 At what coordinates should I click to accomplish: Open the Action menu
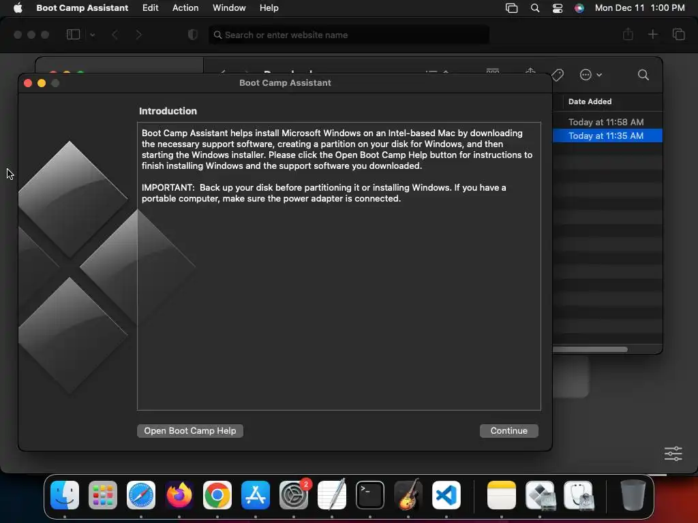(185, 8)
